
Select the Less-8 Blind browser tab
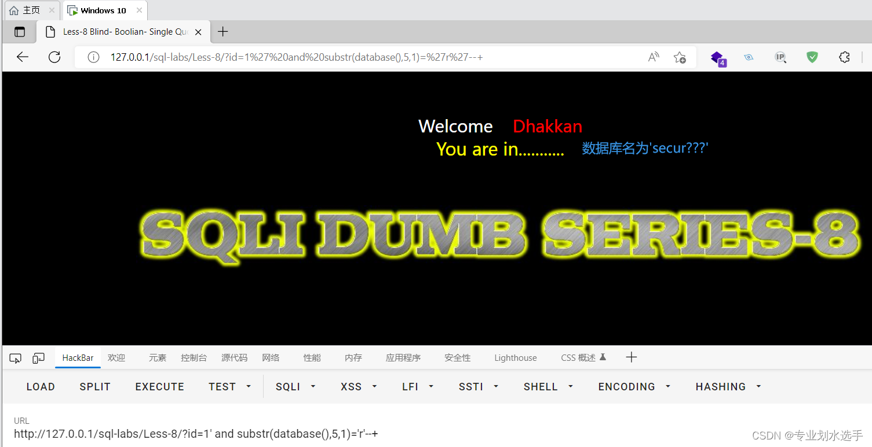pos(124,32)
